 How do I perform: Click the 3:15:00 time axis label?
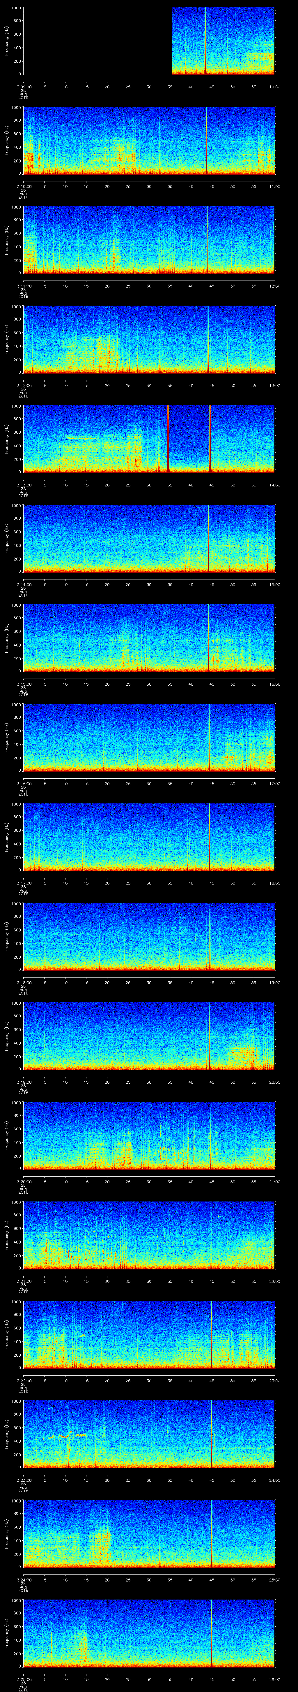click(x=24, y=684)
